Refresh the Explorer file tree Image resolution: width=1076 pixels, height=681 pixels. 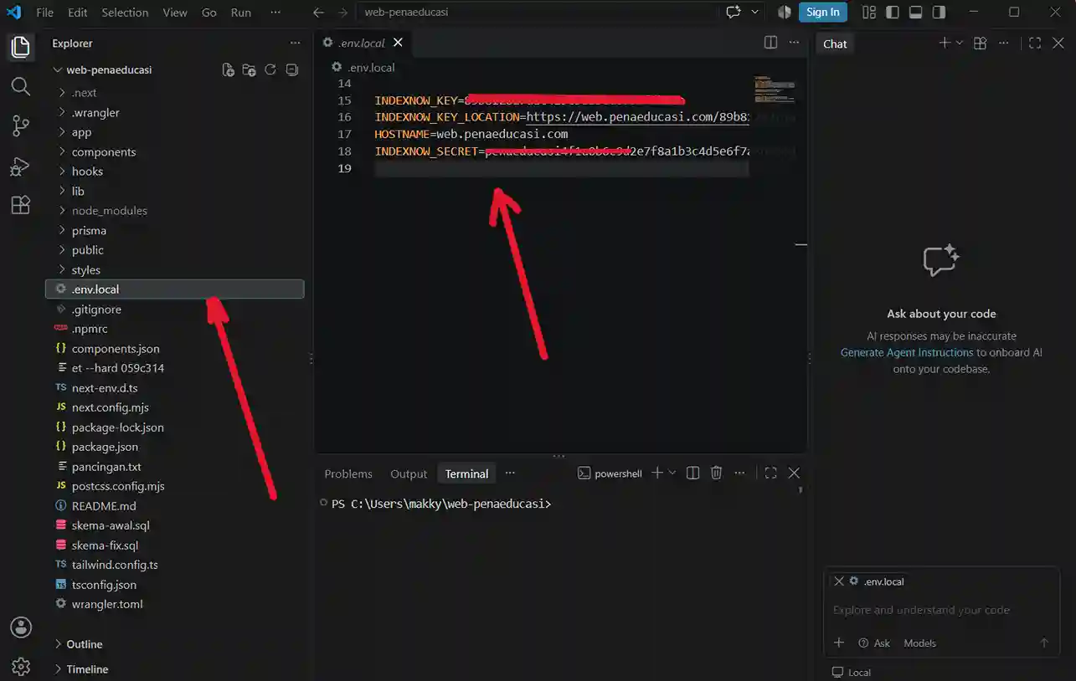pyautogui.click(x=270, y=70)
